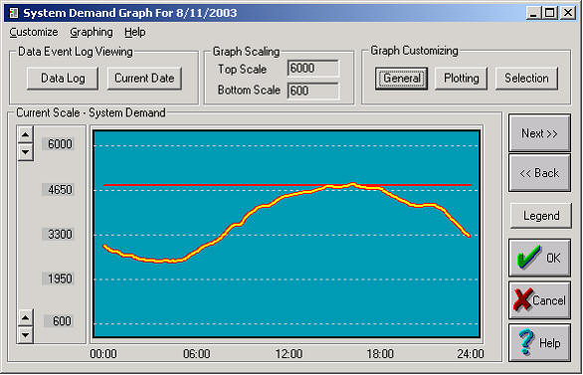Image resolution: width=583 pixels, height=375 pixels.
Task: Click the 18:00 time axis label
Action: tap(380, 353)
